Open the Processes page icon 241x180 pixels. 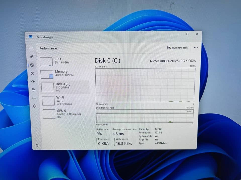31,56
